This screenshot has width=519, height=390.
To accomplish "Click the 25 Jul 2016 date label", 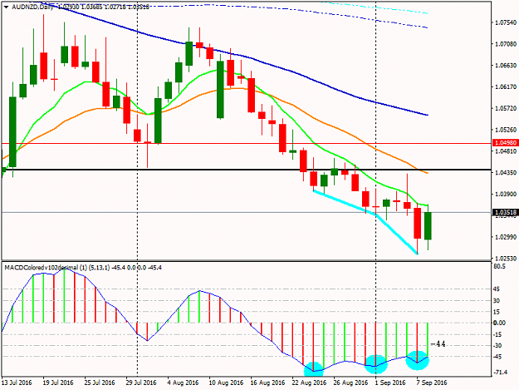I will click(100, 383).
